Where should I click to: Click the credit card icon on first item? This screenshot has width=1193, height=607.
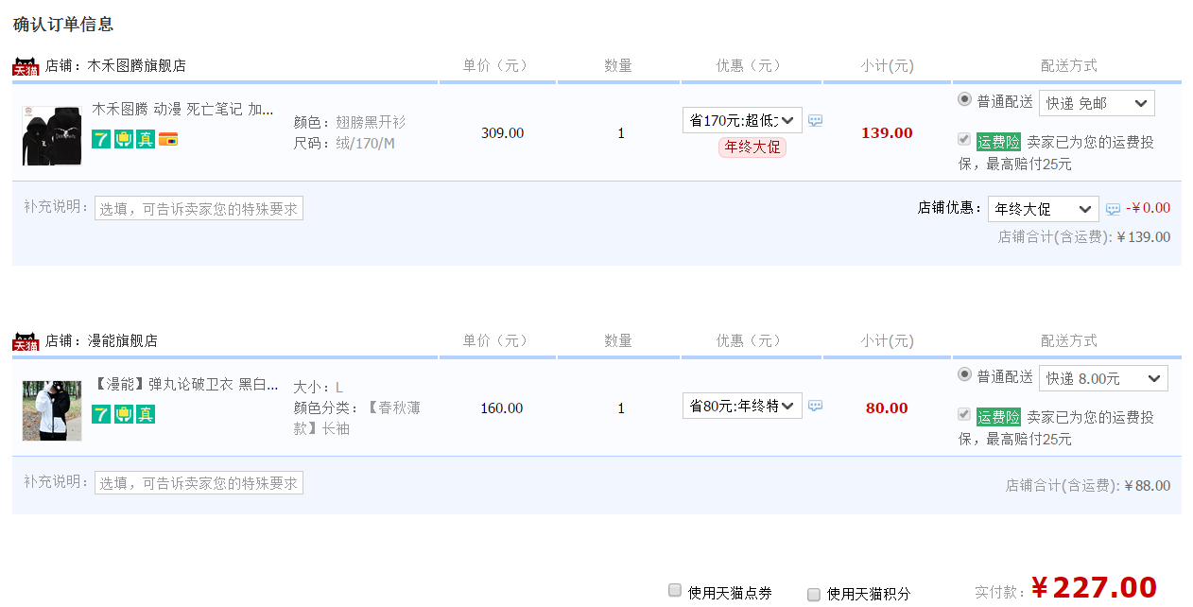168,139
